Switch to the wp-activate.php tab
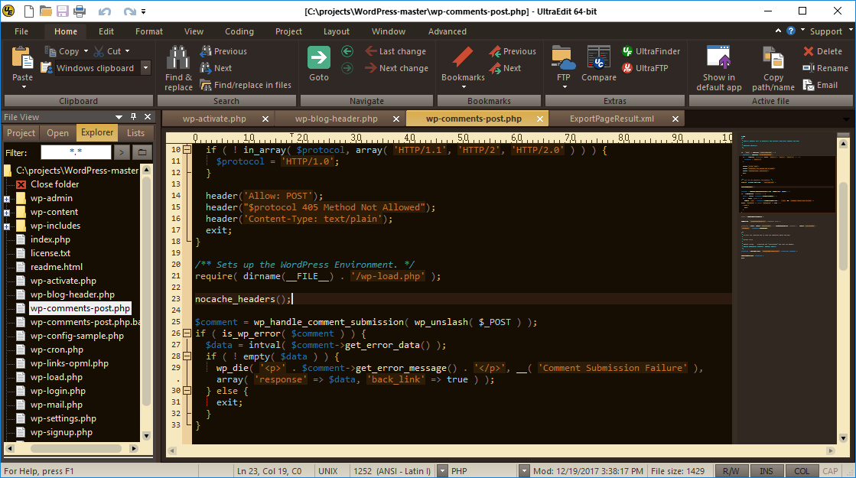Viewport: 856px width, 478px height. pos(214,119)
